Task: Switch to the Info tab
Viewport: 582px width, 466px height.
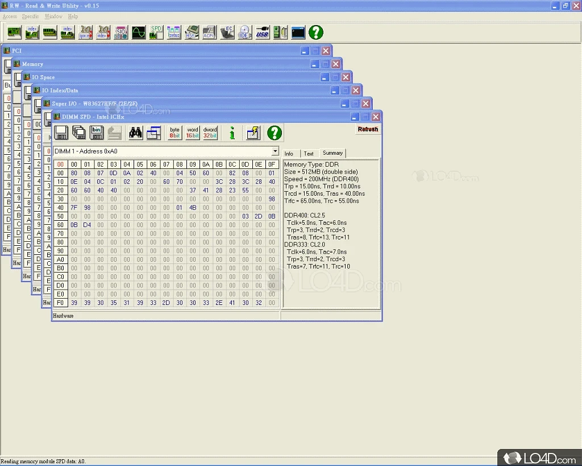Action: pos(289,154)
